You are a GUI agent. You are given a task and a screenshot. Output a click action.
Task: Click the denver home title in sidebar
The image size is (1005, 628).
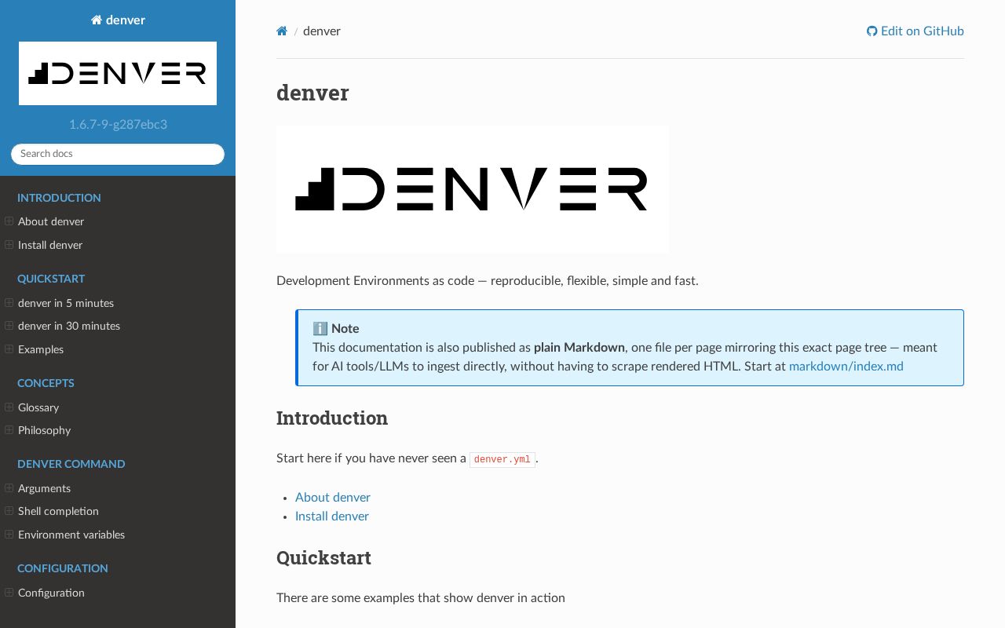[118, 20]
